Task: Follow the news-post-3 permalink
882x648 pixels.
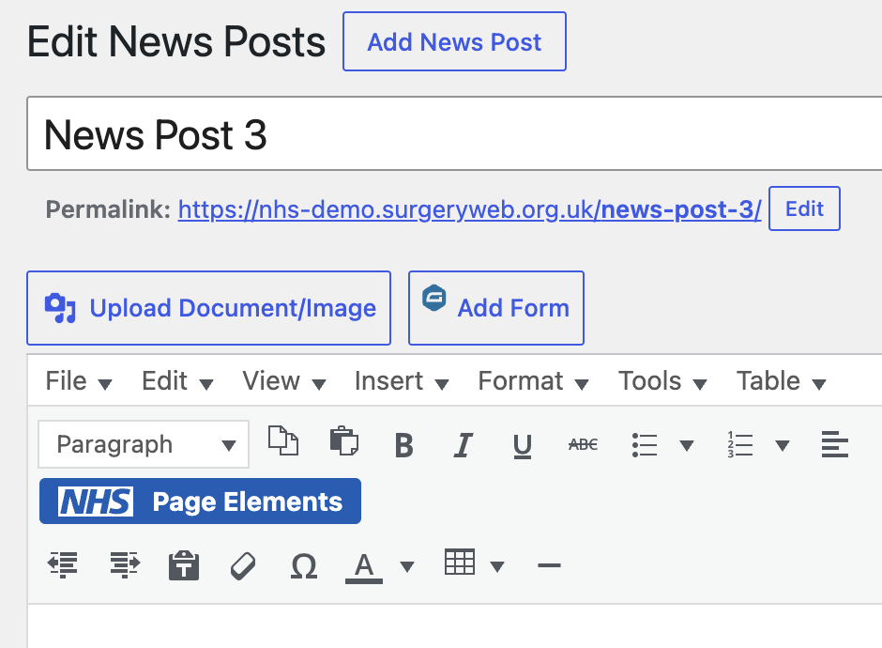Action: (x=470, y=209)
